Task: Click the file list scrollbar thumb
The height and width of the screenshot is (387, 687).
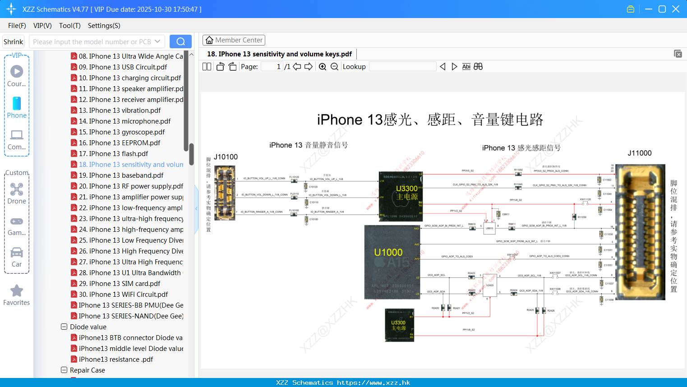Action: tap(191, 154)
